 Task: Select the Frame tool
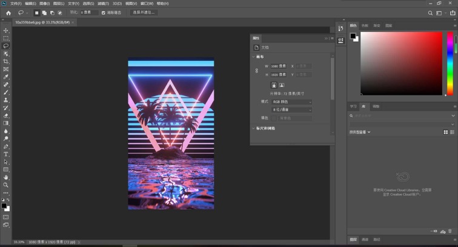tap(5, 69)
